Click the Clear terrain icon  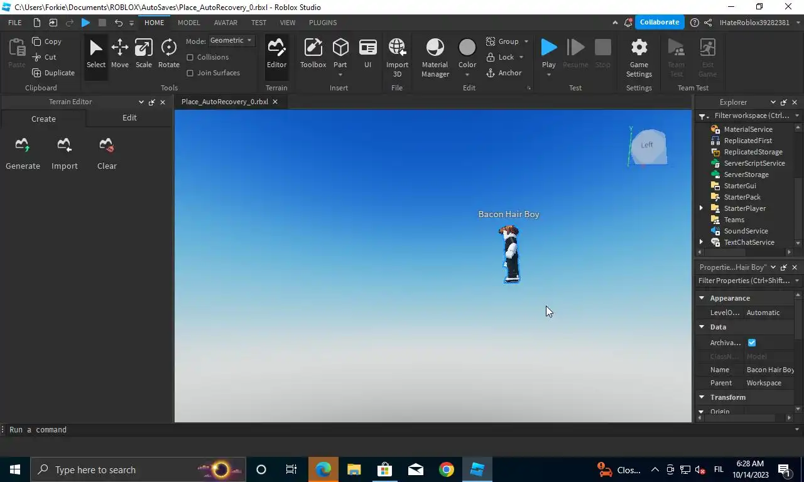coord(106,146)
